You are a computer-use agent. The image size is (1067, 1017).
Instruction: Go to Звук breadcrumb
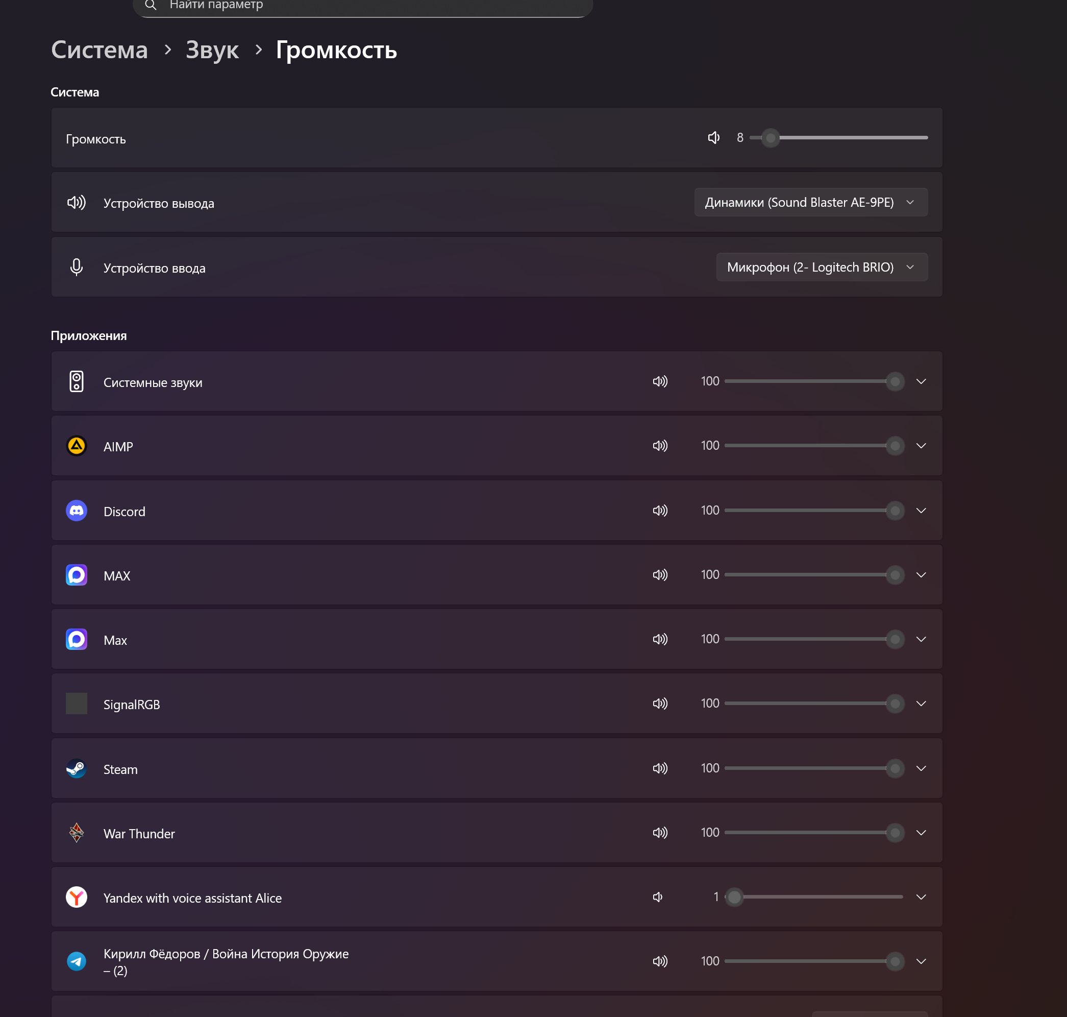pos(212,50)
